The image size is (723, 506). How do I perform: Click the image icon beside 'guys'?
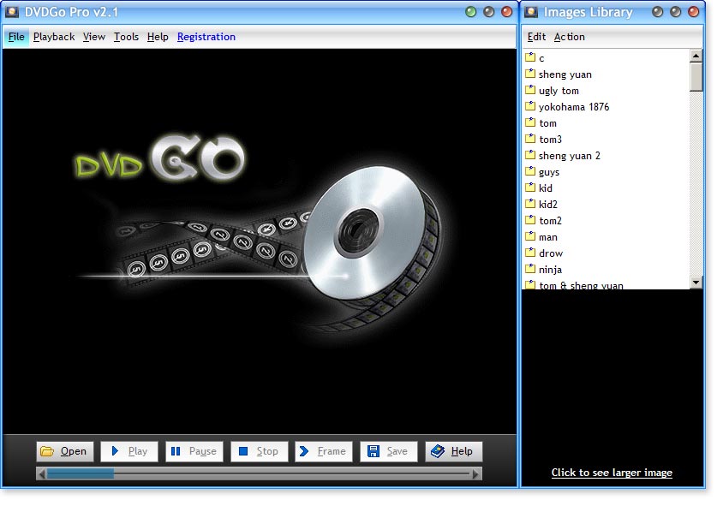(530, 171)
